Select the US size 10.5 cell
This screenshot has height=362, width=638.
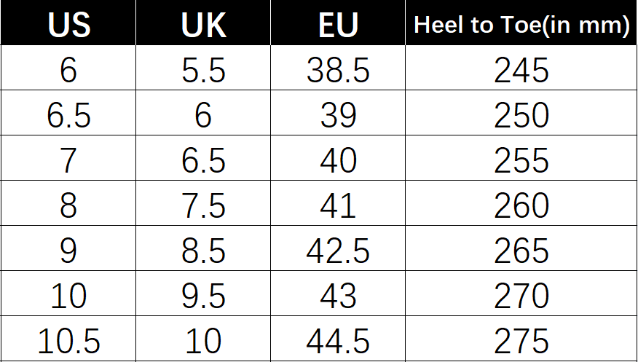point(68,339)
